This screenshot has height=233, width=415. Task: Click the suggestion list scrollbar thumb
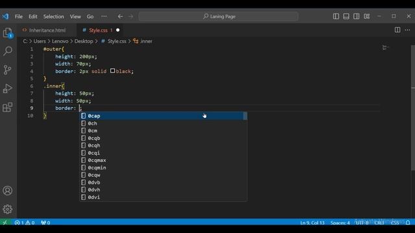coord(245,116)
